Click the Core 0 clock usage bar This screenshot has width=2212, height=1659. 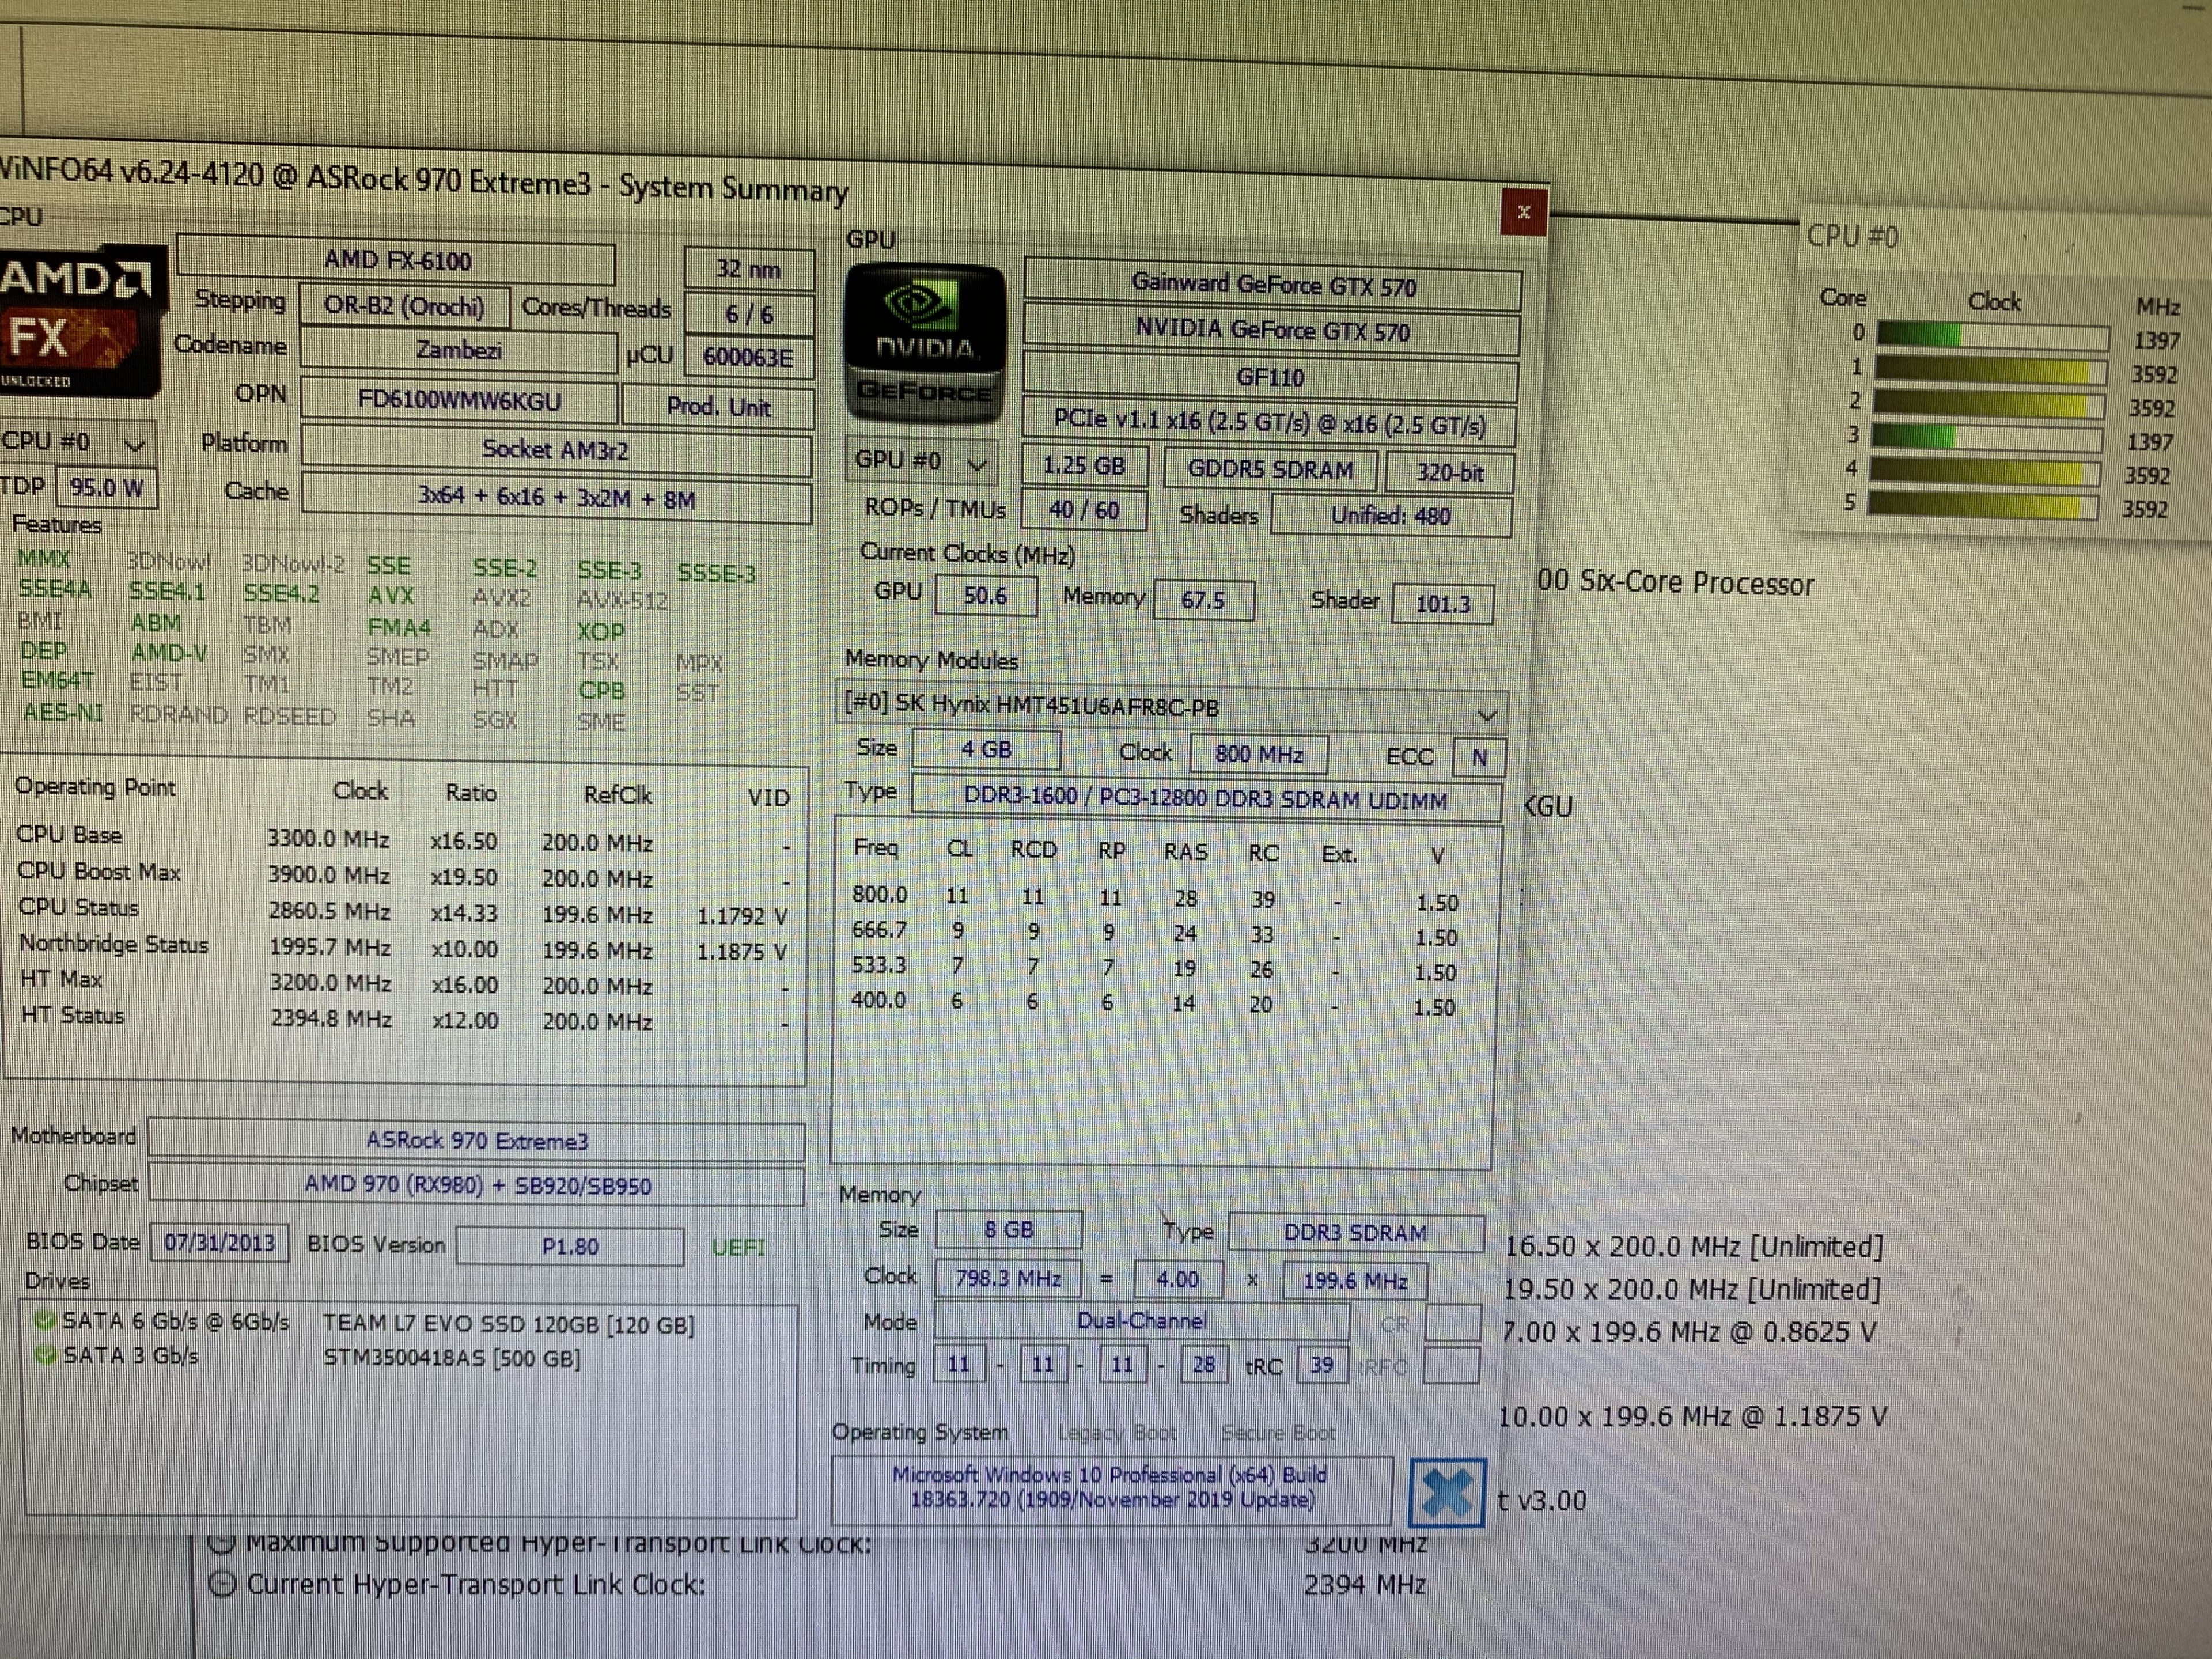click(x=1992, y=336)
